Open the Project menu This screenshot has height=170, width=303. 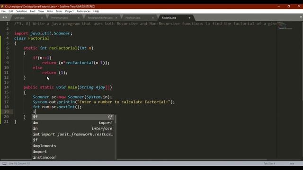tap(70, 11)
